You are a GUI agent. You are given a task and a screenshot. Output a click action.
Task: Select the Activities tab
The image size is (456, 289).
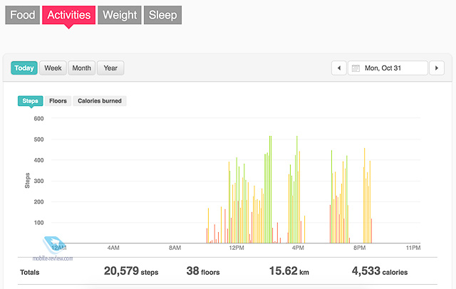[x=68, y=15]
